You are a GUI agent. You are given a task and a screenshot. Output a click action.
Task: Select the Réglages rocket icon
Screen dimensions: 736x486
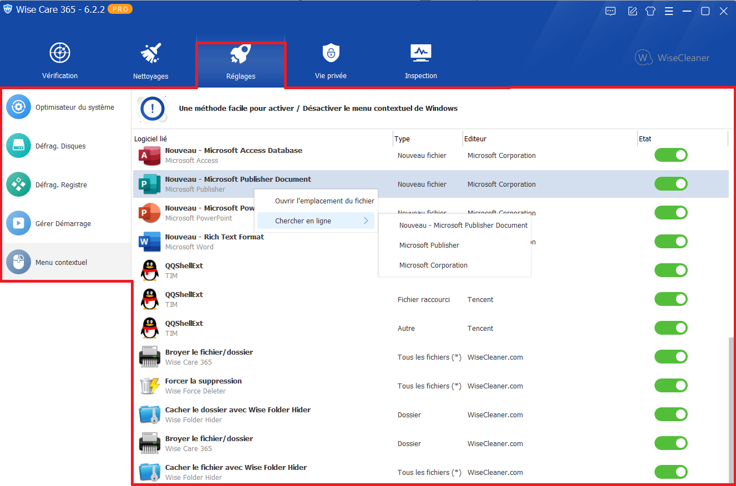(241, 53)
